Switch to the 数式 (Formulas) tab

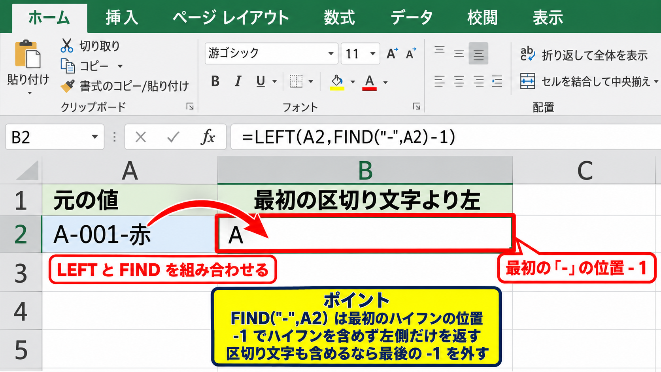(x=339, y=18)
